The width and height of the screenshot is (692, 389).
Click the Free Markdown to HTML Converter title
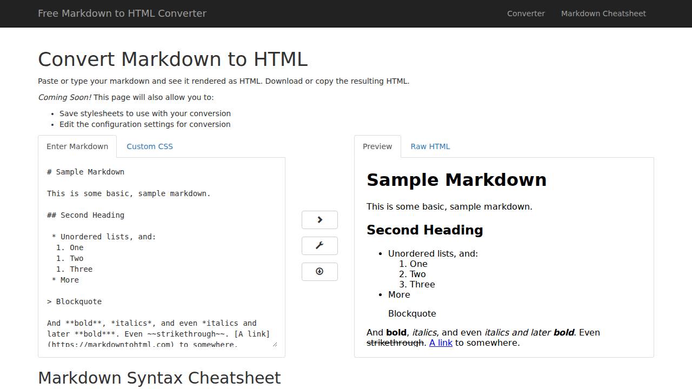(122, 14)
